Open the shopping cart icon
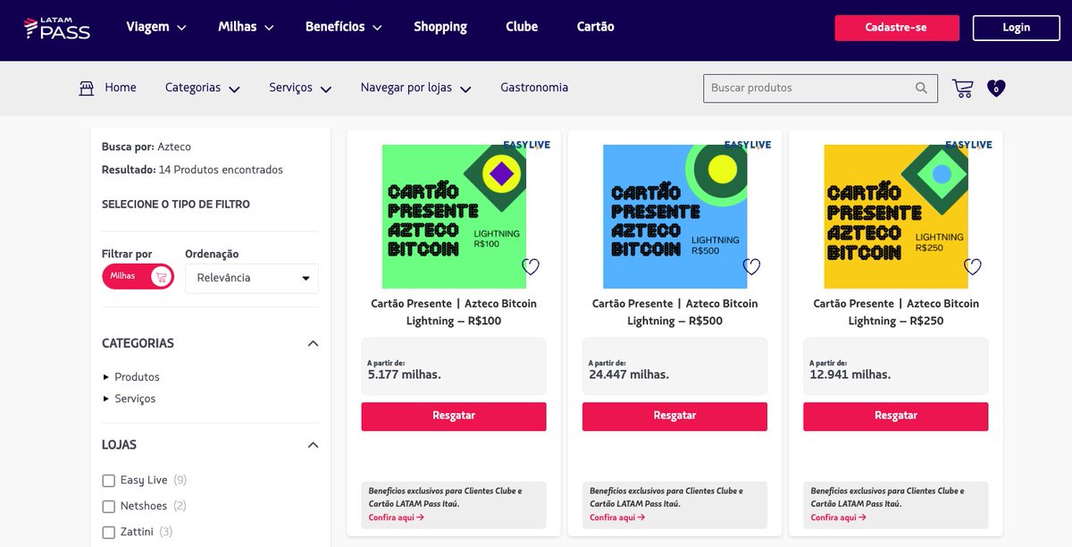This screenshot has height=547, width=1072. (962, 88)
